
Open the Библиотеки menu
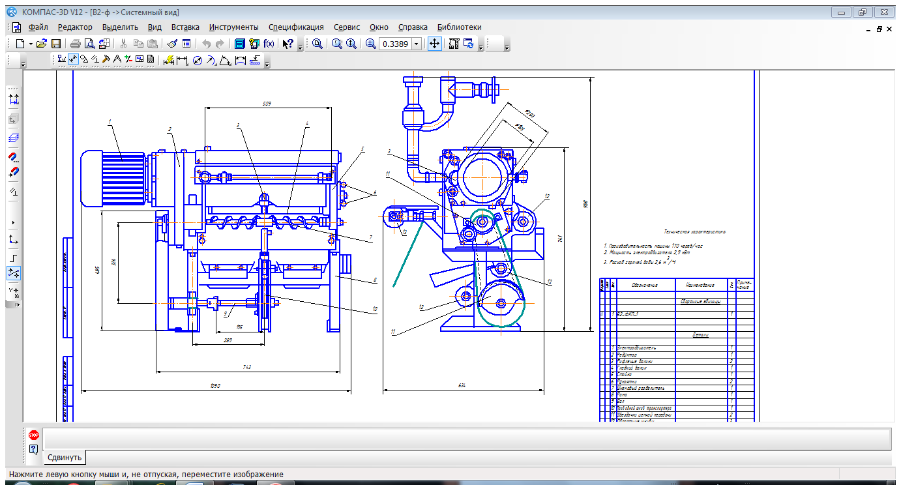[460, 27]
